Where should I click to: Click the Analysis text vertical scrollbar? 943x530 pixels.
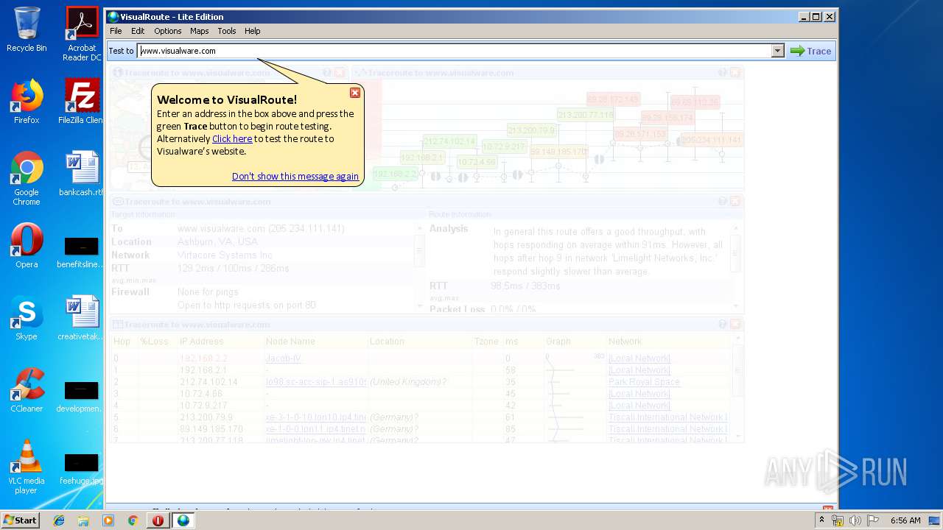[x=736, y=266]
